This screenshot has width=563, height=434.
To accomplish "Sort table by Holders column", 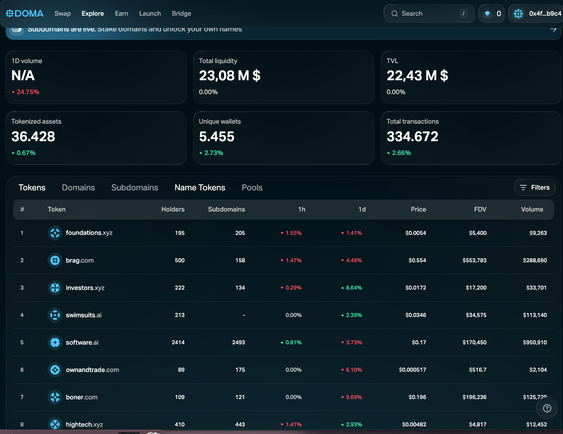I will click(173, 209).
